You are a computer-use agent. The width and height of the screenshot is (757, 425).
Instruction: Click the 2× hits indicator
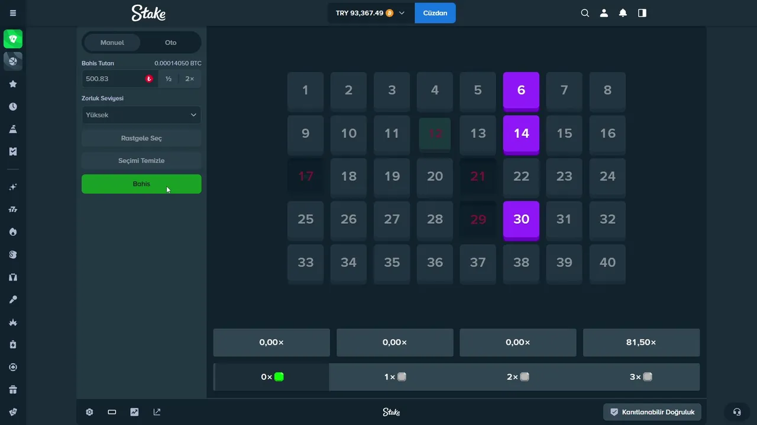pyautogui.click(x=518, y=377)
